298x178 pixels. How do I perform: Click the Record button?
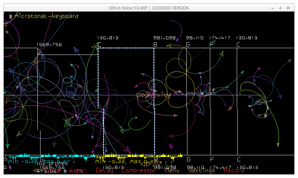234,170
